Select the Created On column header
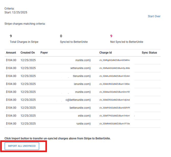This screenshot has width=171, height=157. tap(28, 53)
